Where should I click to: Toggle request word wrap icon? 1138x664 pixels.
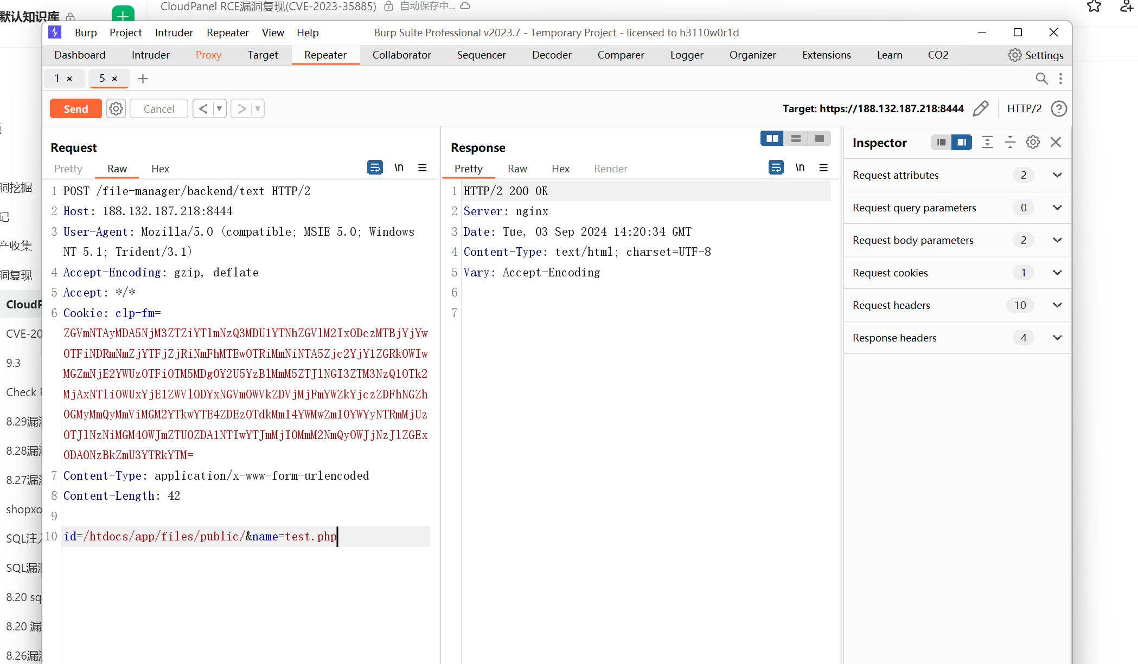pos(374,167)
